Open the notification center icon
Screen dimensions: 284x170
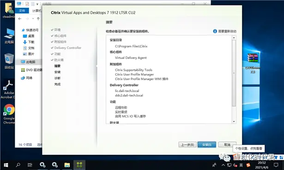click(x=276, y=165)
